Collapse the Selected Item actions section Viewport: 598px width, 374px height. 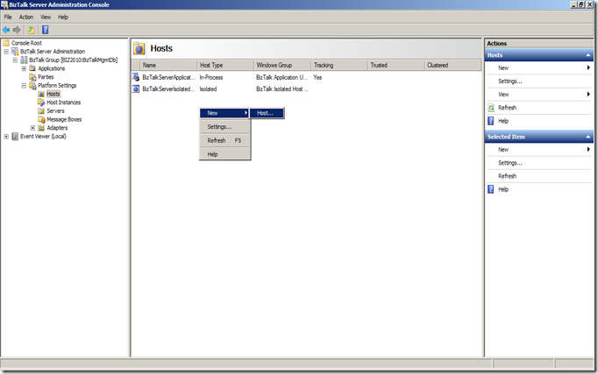587,137
